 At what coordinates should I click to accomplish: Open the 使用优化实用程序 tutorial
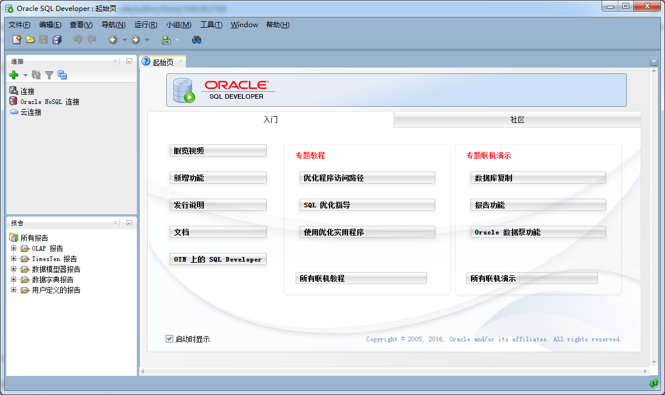[367, 232]
